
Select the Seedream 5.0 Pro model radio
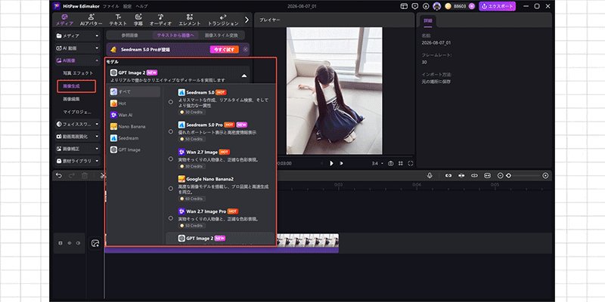[x=171, y=131]
